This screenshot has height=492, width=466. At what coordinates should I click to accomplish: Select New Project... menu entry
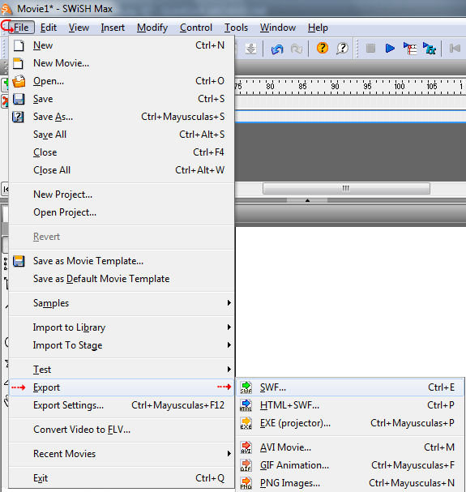(x=121, y=195)
